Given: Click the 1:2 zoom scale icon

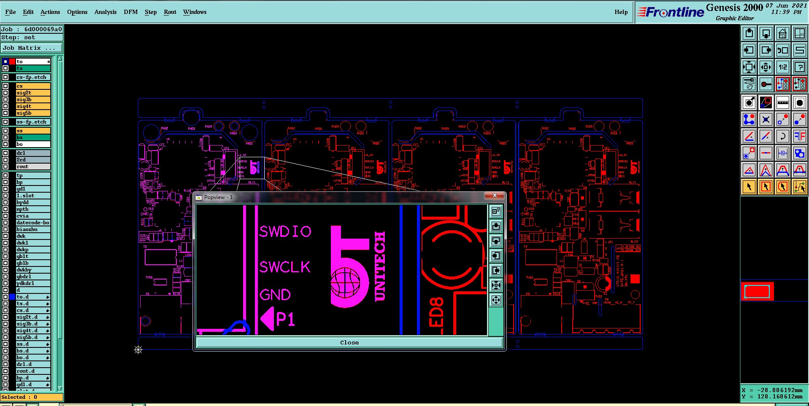Looking at the screenshot, I should point(783,67).
